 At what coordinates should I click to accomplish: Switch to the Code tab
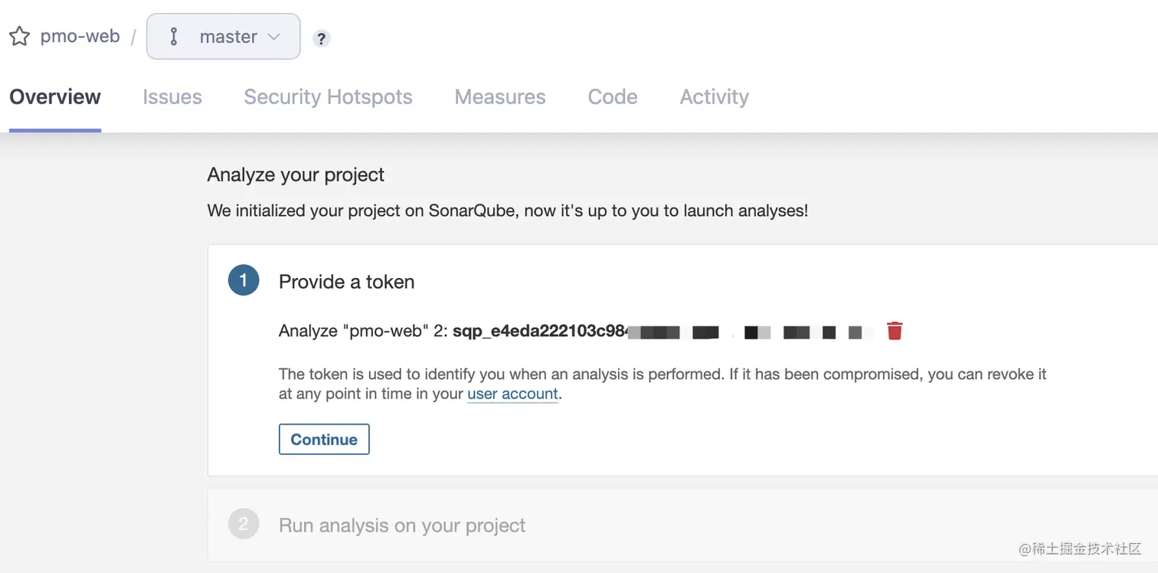pyautogui.click(x=613, y=97)
